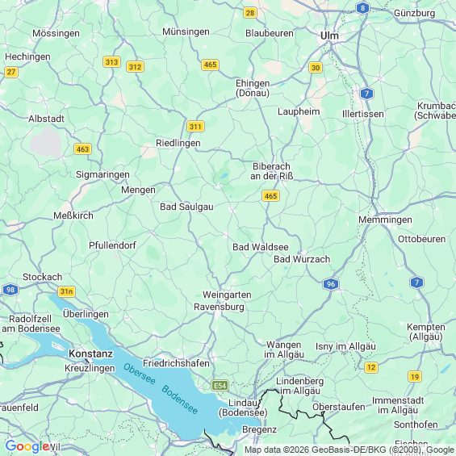Click the Map data copyright text
The image size is (456, 456).
coord(349,450)
